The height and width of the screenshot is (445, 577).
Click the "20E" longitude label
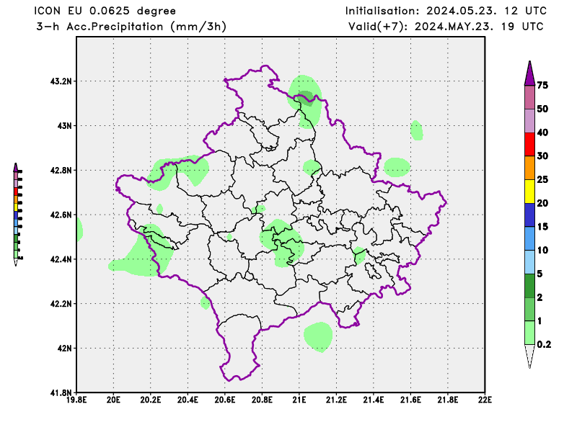113,400
